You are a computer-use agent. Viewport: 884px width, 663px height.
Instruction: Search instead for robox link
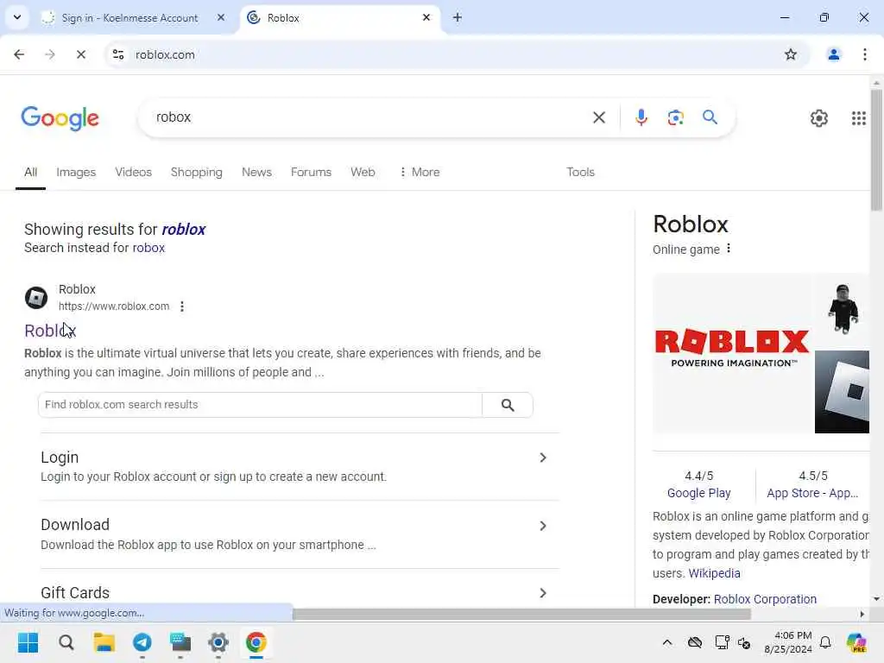click(148, 248)
